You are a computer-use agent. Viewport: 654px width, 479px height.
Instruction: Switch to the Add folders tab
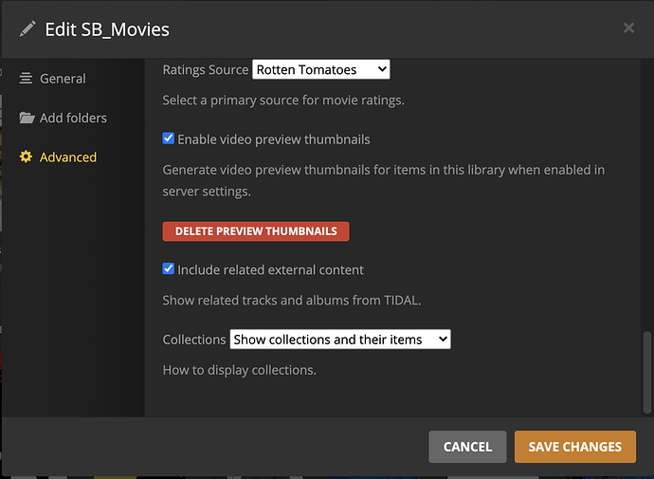coord(73,119)
